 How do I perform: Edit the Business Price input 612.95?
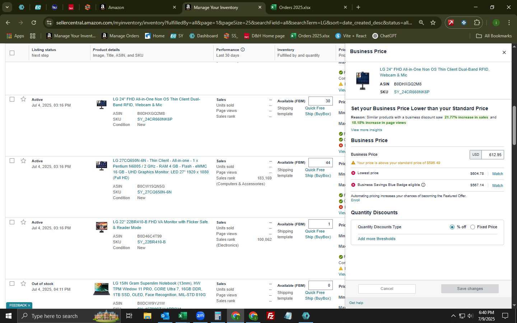(x=493, y=155)
